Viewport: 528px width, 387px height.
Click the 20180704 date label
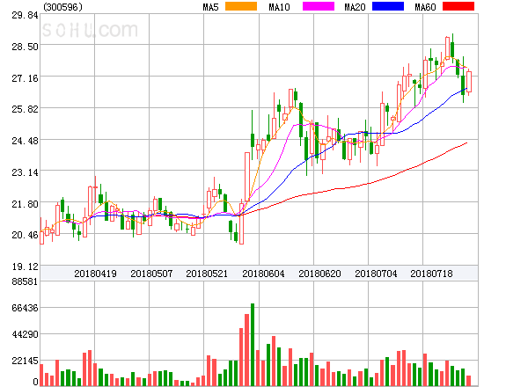pos(376,274)
